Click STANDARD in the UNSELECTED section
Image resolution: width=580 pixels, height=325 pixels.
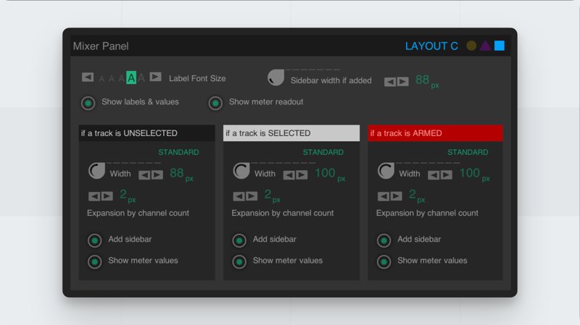(178, 152)
